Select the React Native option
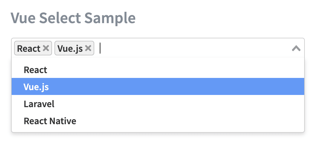The image size is (325, 154). coord(50,121)
